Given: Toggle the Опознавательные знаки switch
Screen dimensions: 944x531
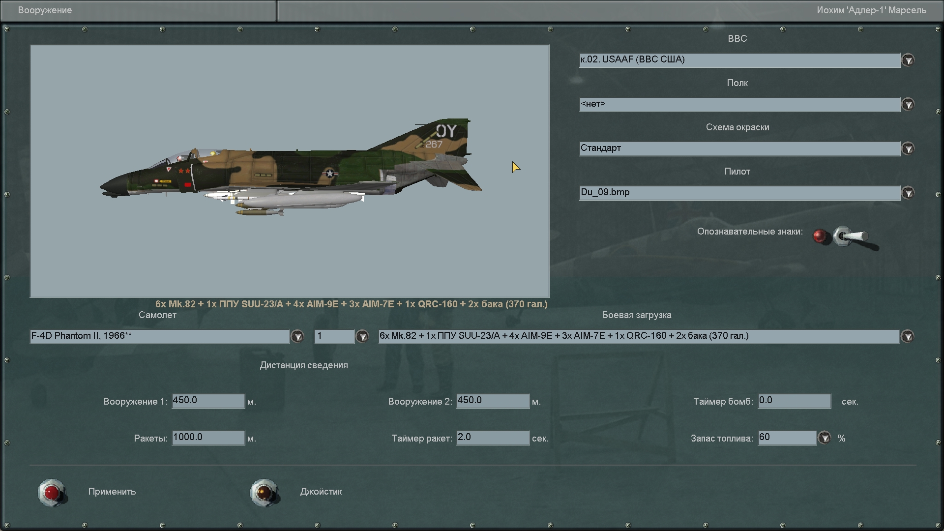Looking at the screenshot, I should 850,236.
